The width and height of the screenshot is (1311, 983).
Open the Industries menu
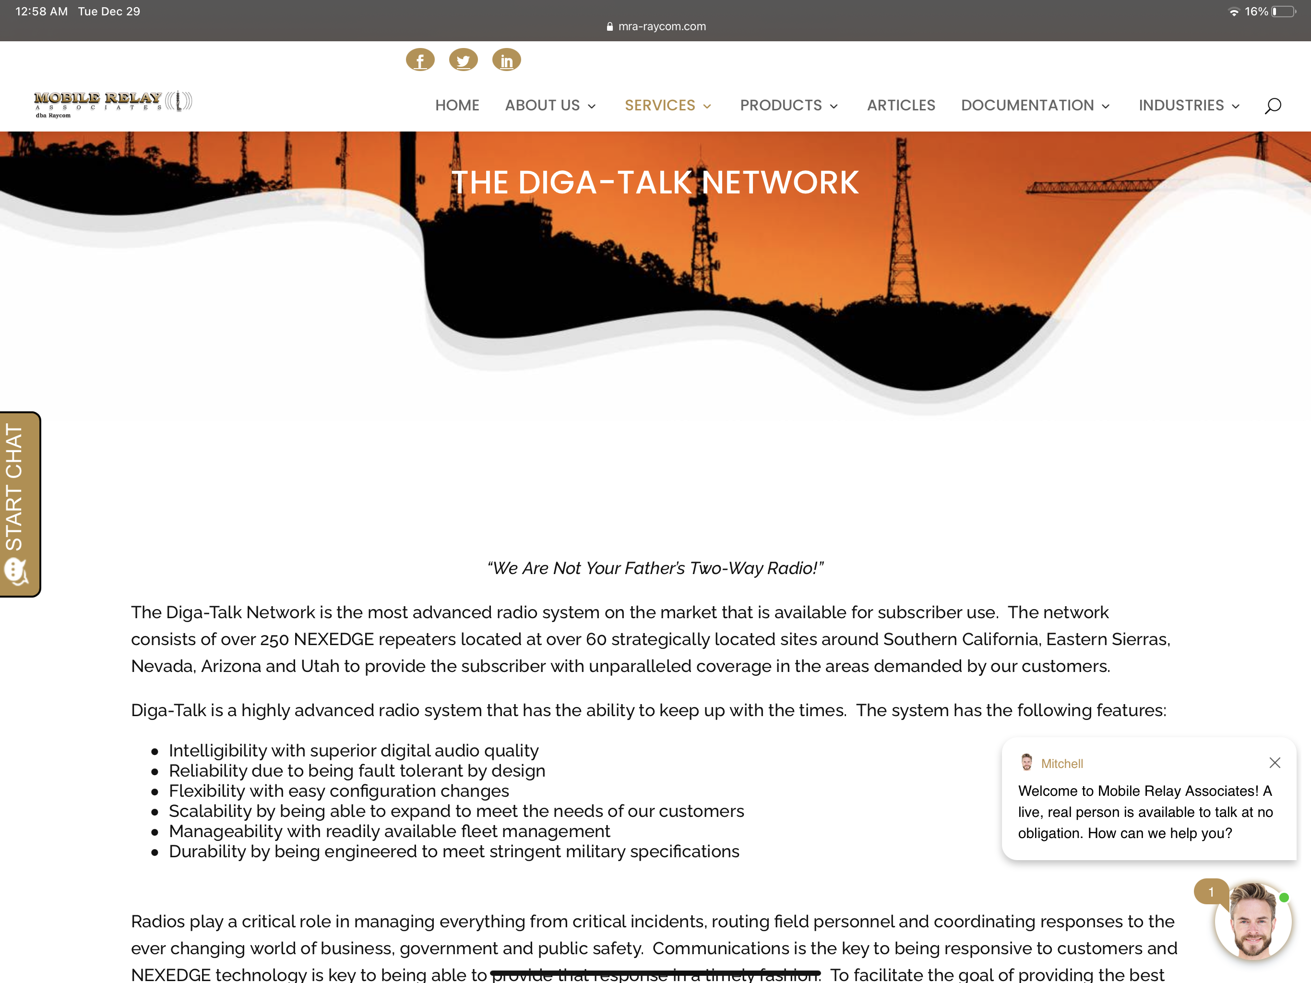pos(1189,106)
